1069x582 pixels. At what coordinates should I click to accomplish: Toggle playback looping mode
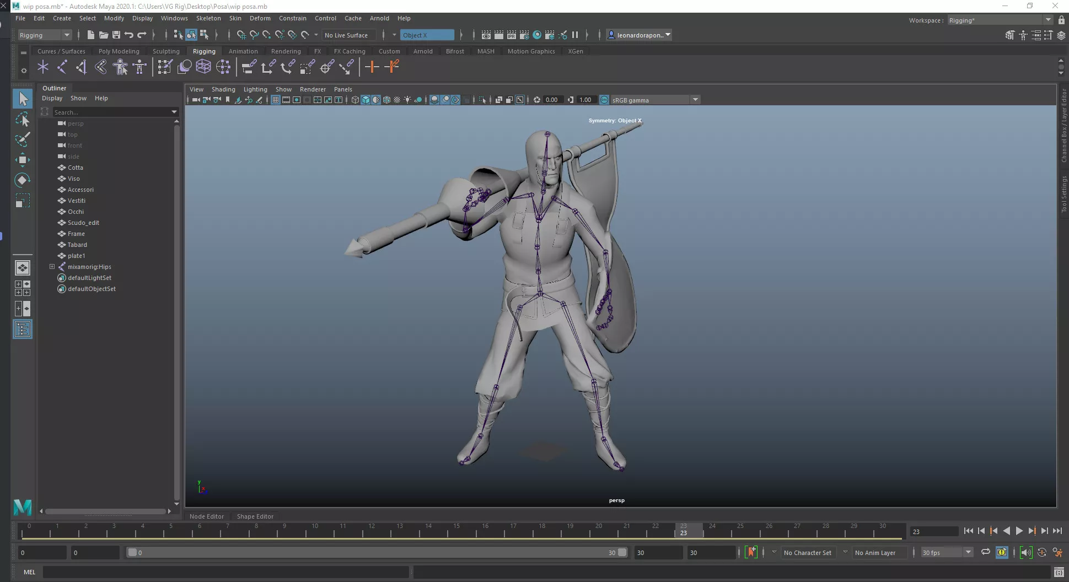pos(985,552)
